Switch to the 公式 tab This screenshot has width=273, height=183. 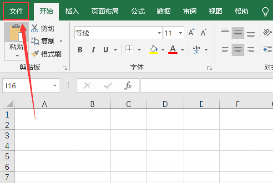tap(138, 11)
